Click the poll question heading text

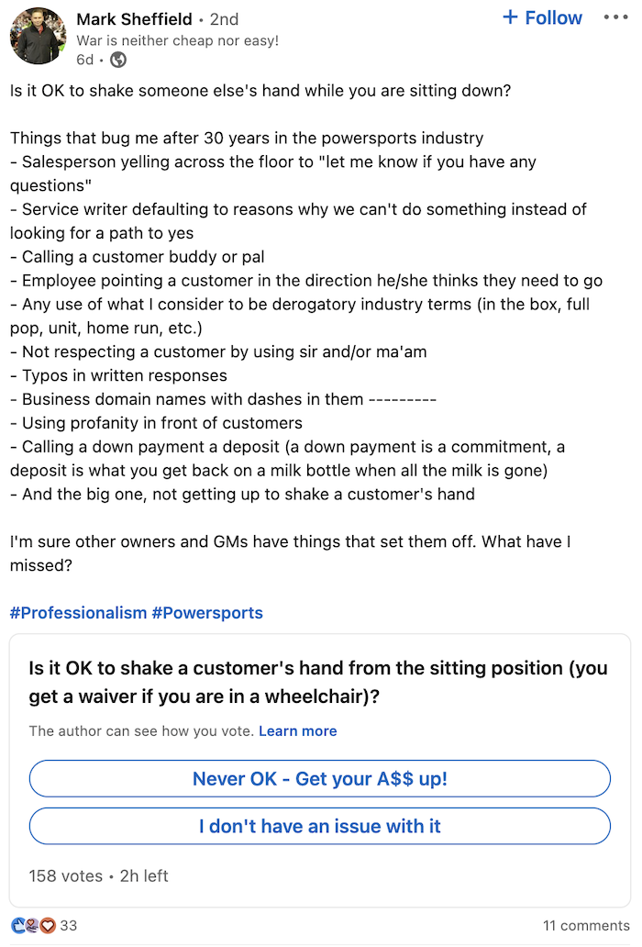318,683
